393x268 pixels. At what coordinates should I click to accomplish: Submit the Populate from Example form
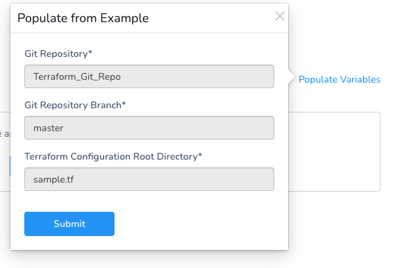tap(69, 224)
